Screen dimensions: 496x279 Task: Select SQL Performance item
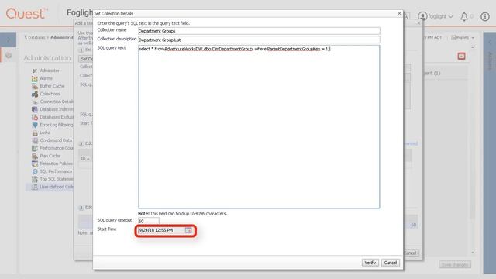click(56, 171)
